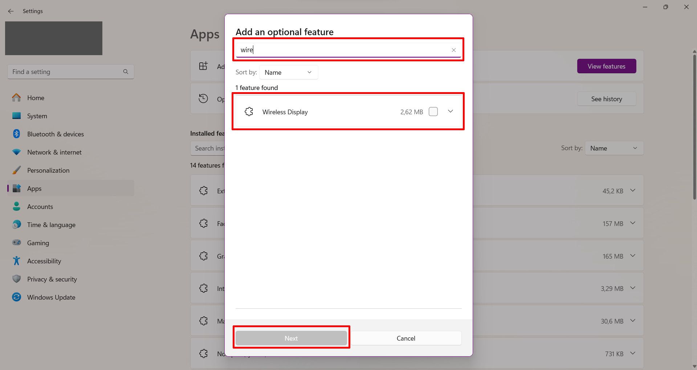The width and height of the screenshot is (697, 370).
Task: Open the installed features Sort by dropdown
Action: tap(614, 148)
